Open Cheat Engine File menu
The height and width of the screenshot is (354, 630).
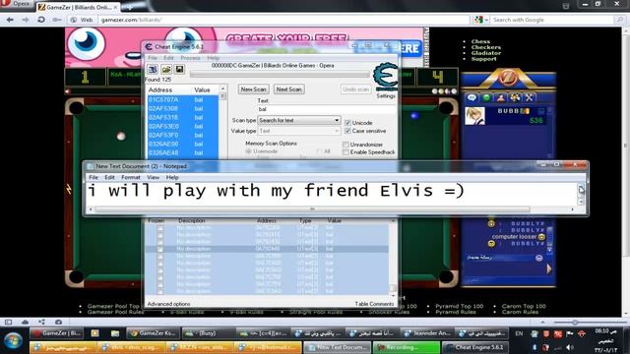pos(153,58)
